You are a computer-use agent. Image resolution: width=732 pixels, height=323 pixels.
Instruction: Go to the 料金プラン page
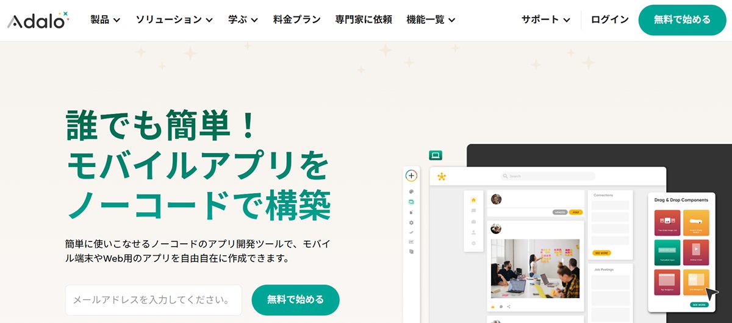[297, 20]
